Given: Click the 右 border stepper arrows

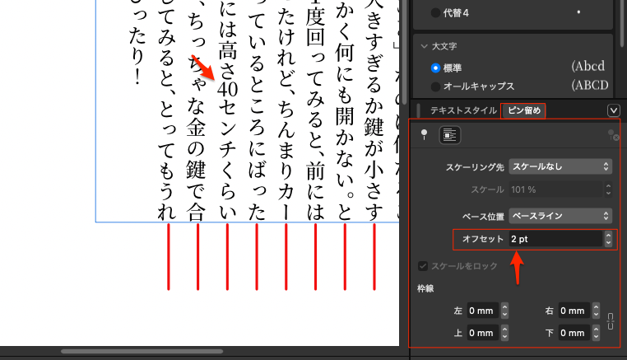Looking at the screenshot, I should pos(595,311).
